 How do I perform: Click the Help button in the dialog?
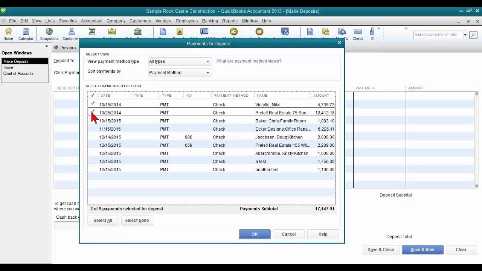tap(323, 234)
